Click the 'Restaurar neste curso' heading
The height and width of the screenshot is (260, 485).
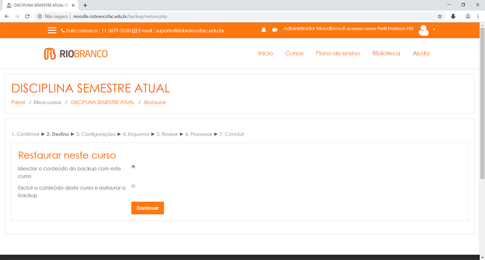click(x=67, y=155)
